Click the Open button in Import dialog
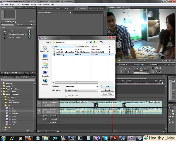This screenshot has width=176, height=141. point(107,87)
